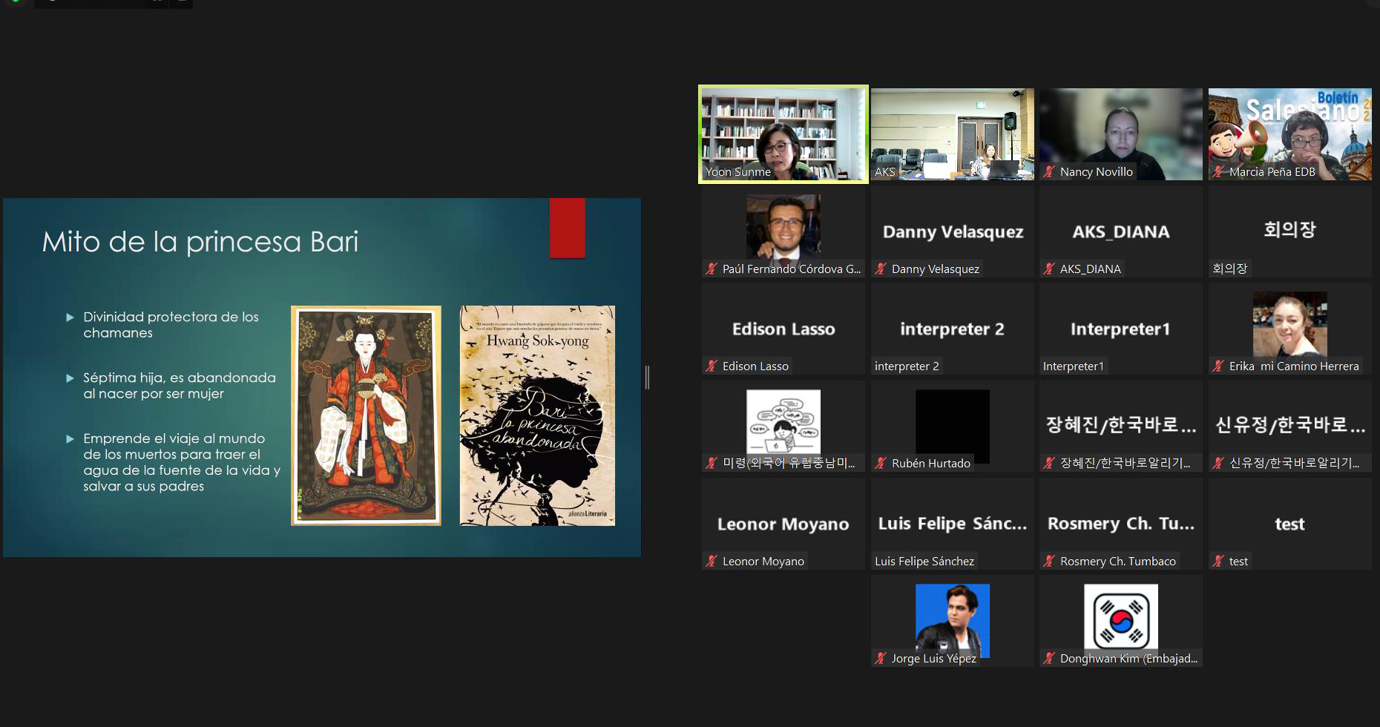Click muted mic icon beside Donghwan Kim

[x=1049, y=659]
